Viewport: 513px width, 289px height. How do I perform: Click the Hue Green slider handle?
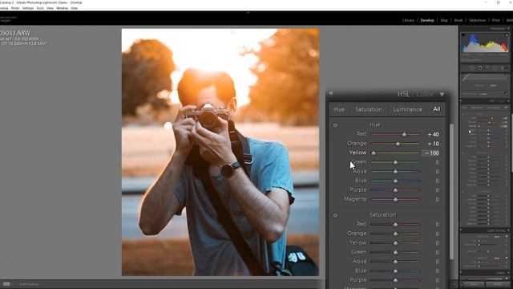(395, 162)
